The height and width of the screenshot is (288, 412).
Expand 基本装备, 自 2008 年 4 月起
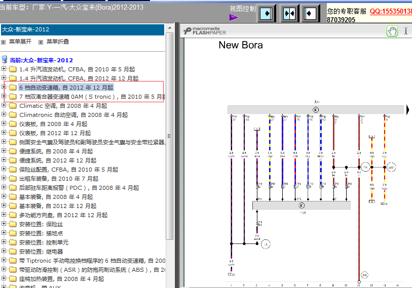pos(4,196)
